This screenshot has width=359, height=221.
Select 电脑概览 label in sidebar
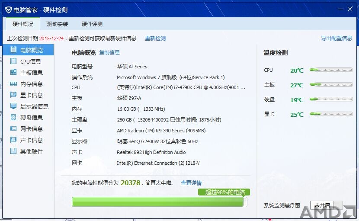tap(32, 50)
